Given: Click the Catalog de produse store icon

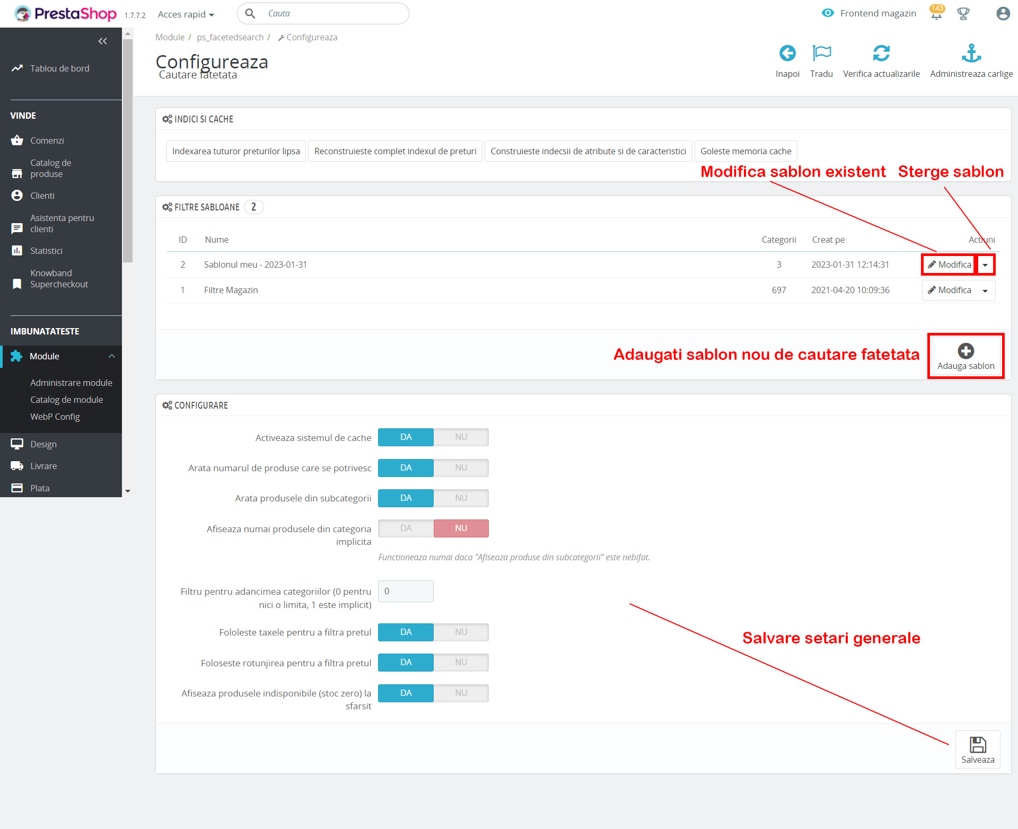Looking at the screenshot, I should click(x=17, y=173).
